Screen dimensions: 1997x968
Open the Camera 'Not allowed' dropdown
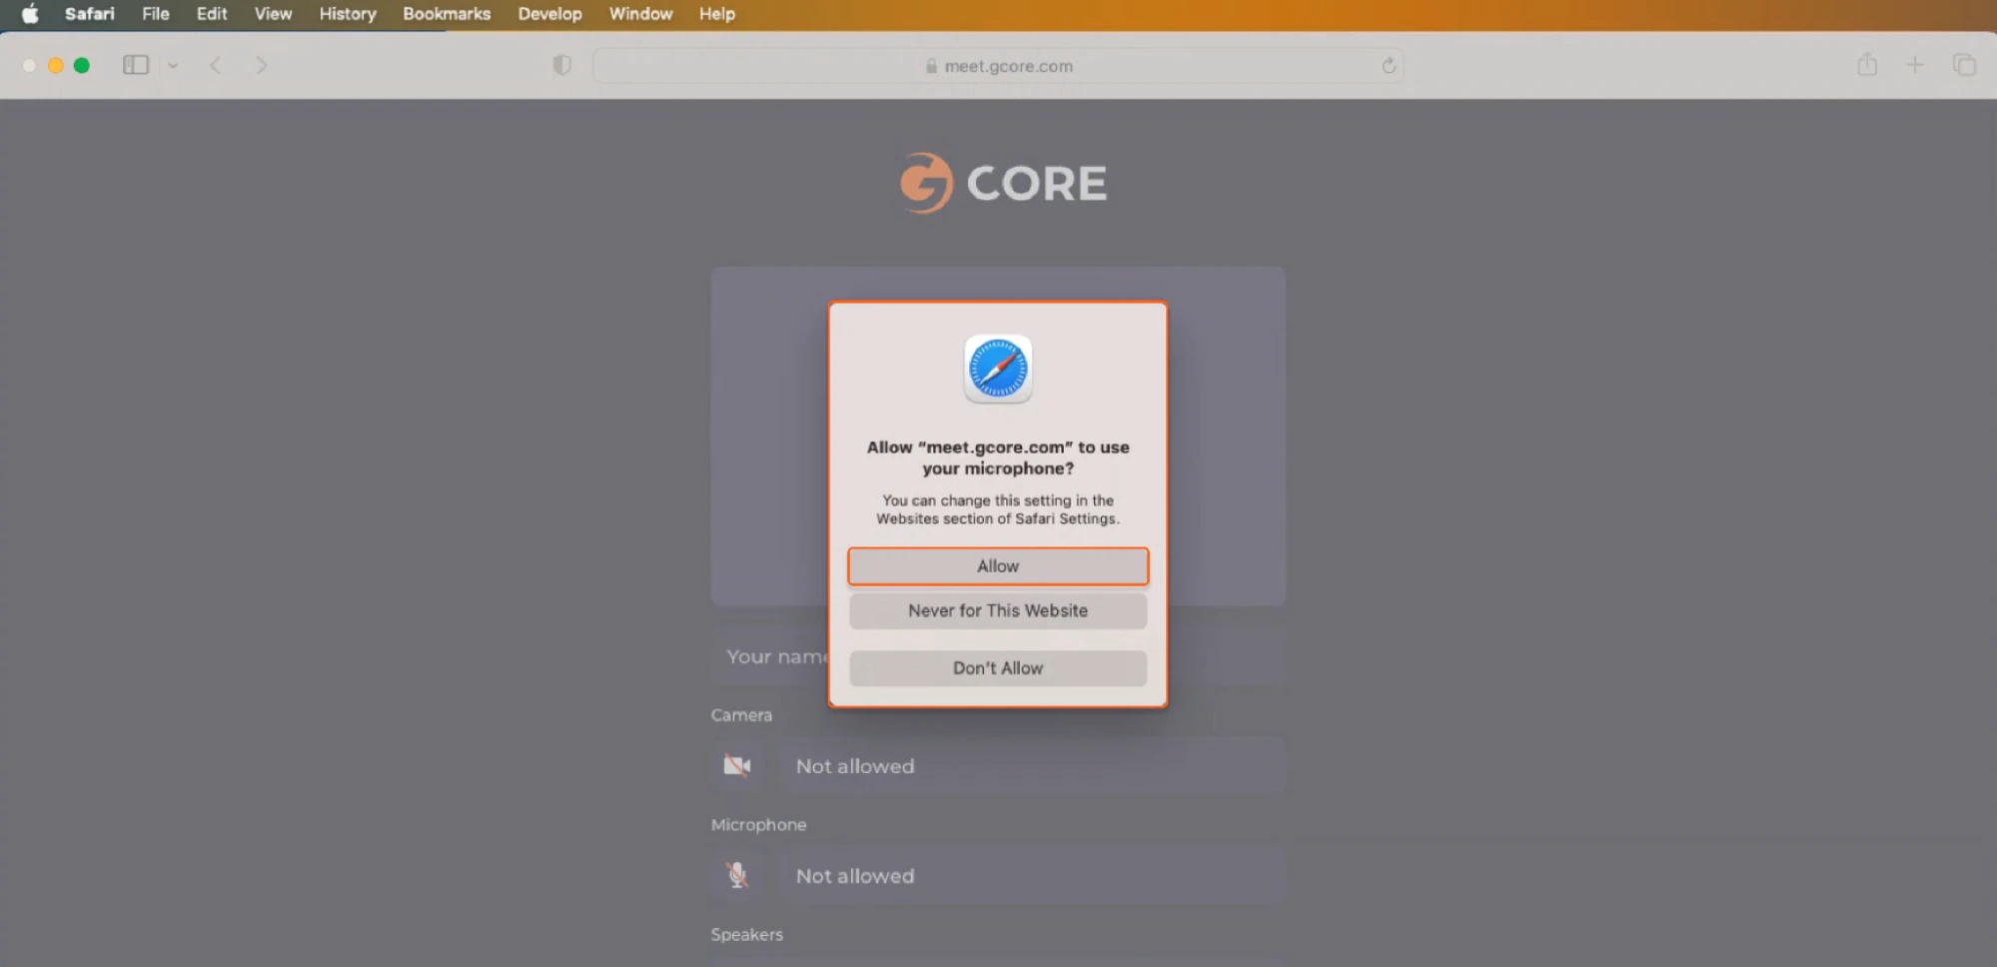point(1033,766)
